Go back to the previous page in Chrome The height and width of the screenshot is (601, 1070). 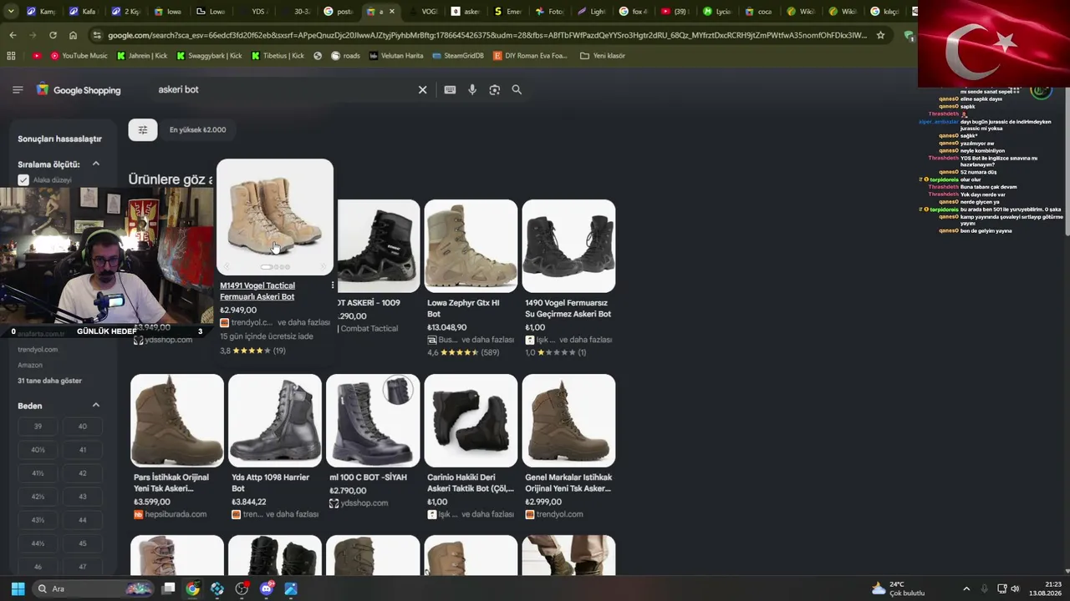[x=13, y=35]
